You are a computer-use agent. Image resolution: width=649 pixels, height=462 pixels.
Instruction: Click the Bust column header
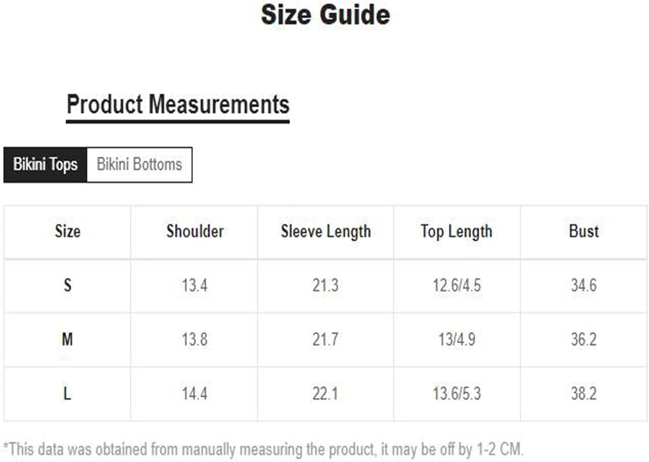(584, 231)
